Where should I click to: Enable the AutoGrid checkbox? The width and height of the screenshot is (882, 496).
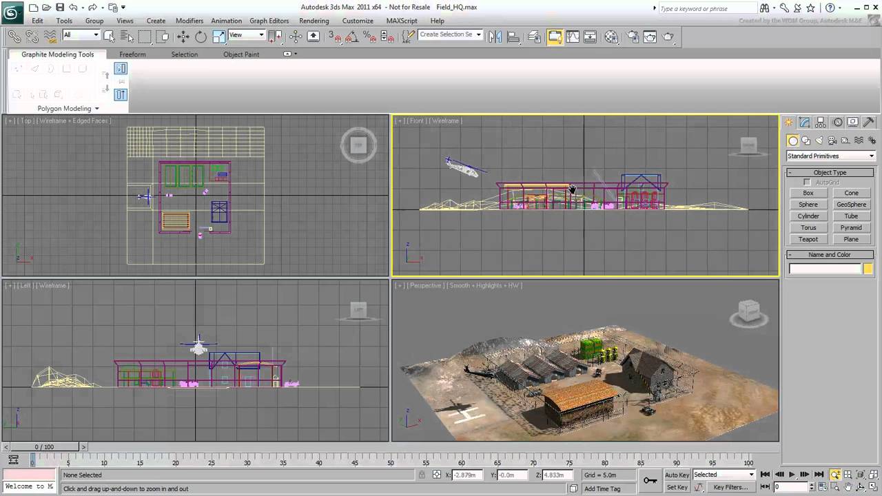point(808,183)
